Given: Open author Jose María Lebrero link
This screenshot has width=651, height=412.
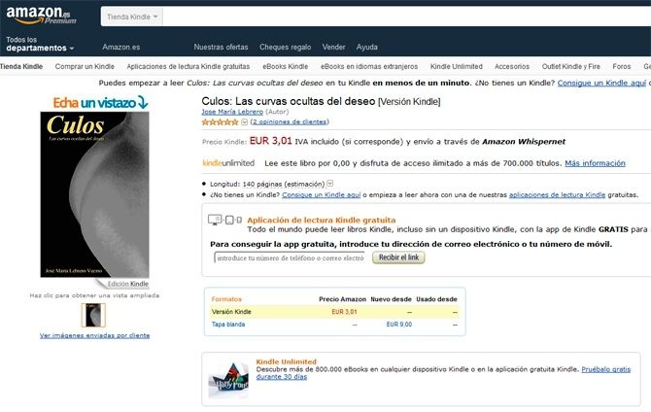Looking at the screenshot, I should pos(232,112).
